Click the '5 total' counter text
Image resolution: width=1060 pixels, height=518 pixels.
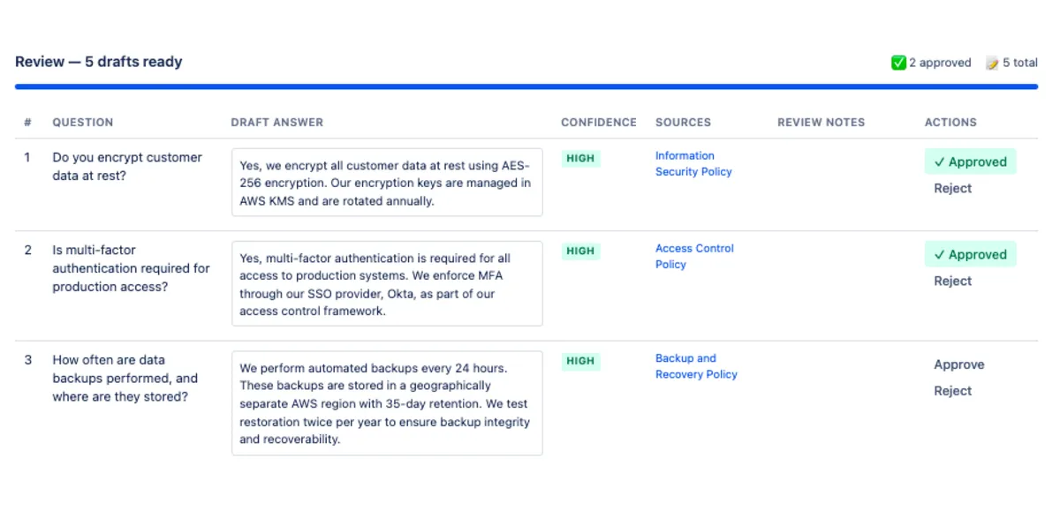pos(1020,63)
